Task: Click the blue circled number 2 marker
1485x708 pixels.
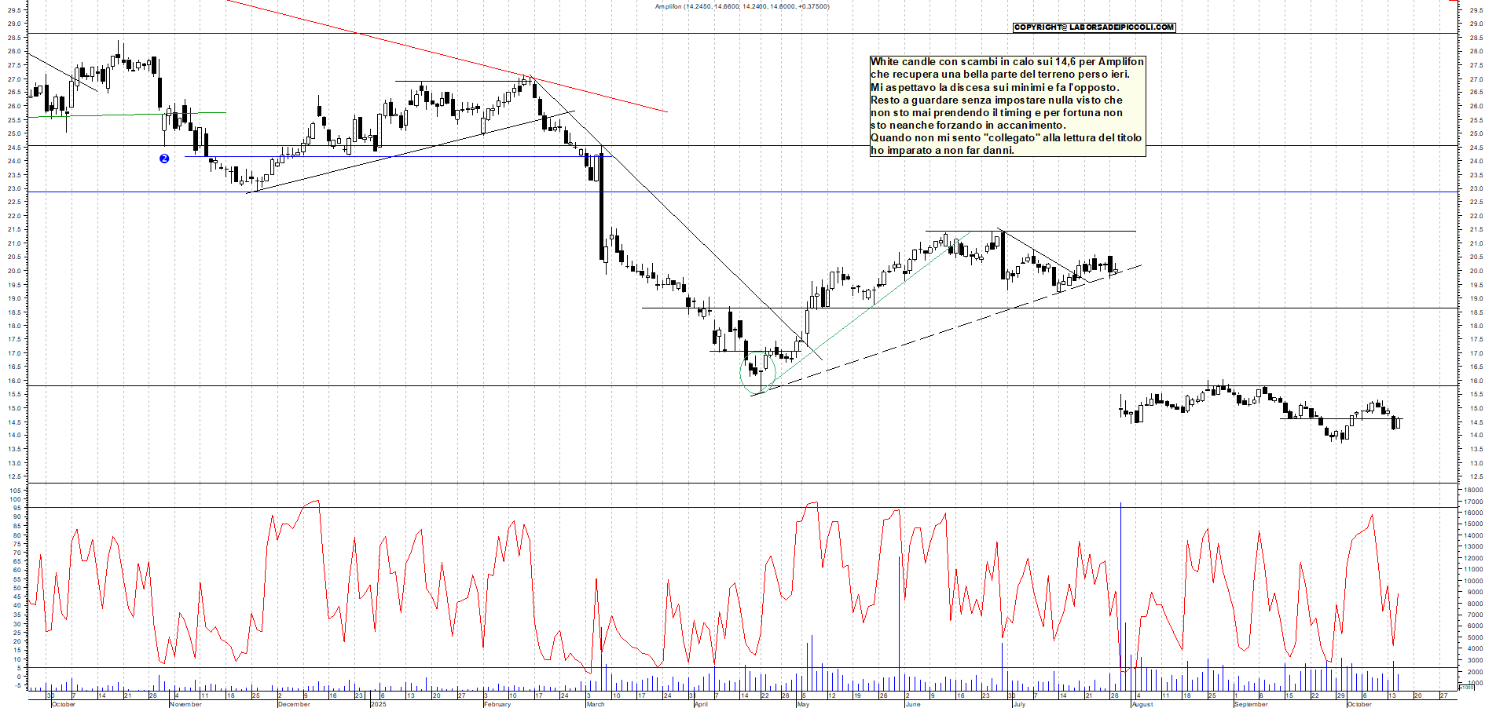Action: tap(164, 159)
